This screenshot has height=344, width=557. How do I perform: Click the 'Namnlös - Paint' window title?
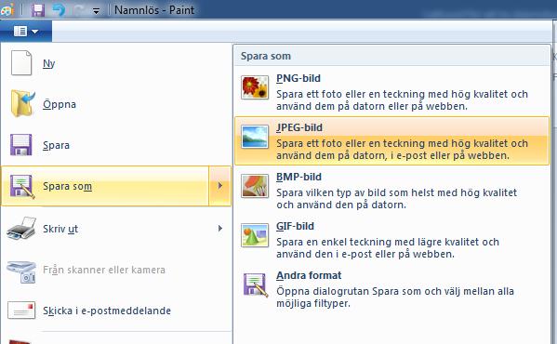tap(154, 10)
